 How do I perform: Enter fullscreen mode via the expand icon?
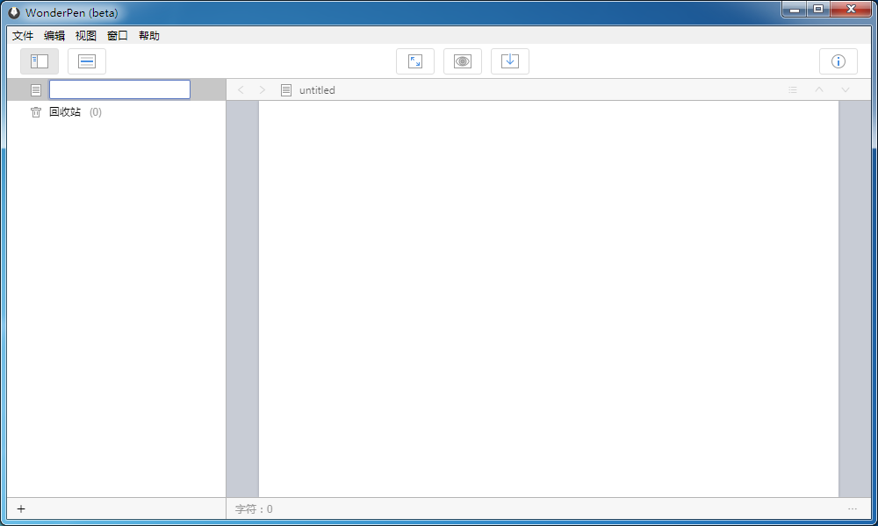(x=415, y=61)
